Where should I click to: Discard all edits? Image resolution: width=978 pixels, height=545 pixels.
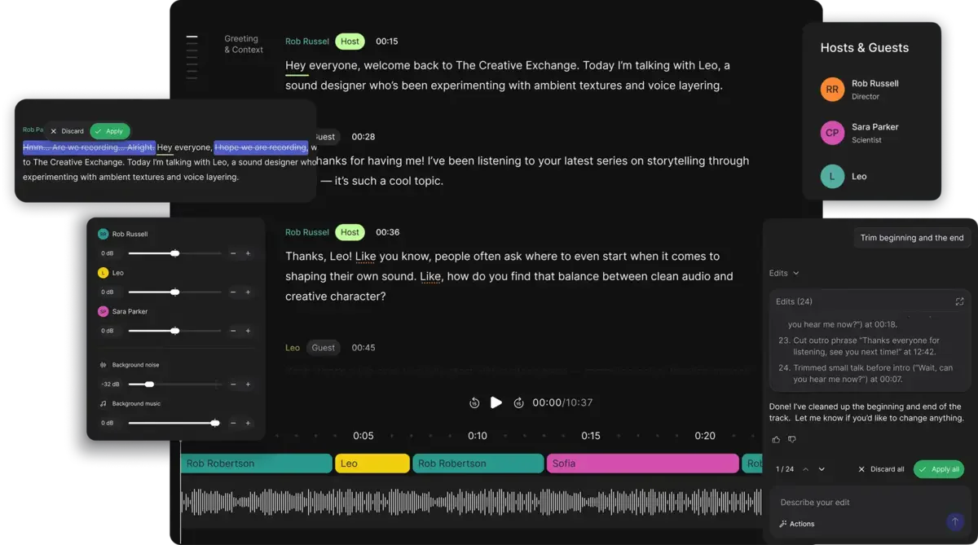pos(881,469)
